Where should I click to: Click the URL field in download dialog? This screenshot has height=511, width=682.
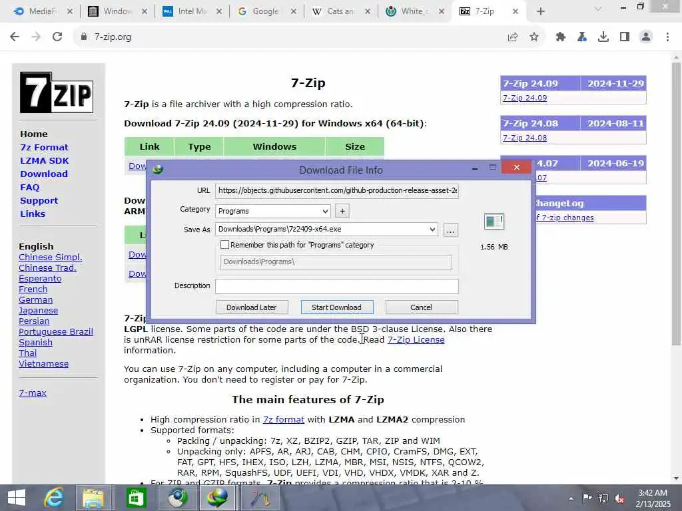pyautogui.click(x=337, y=190)
